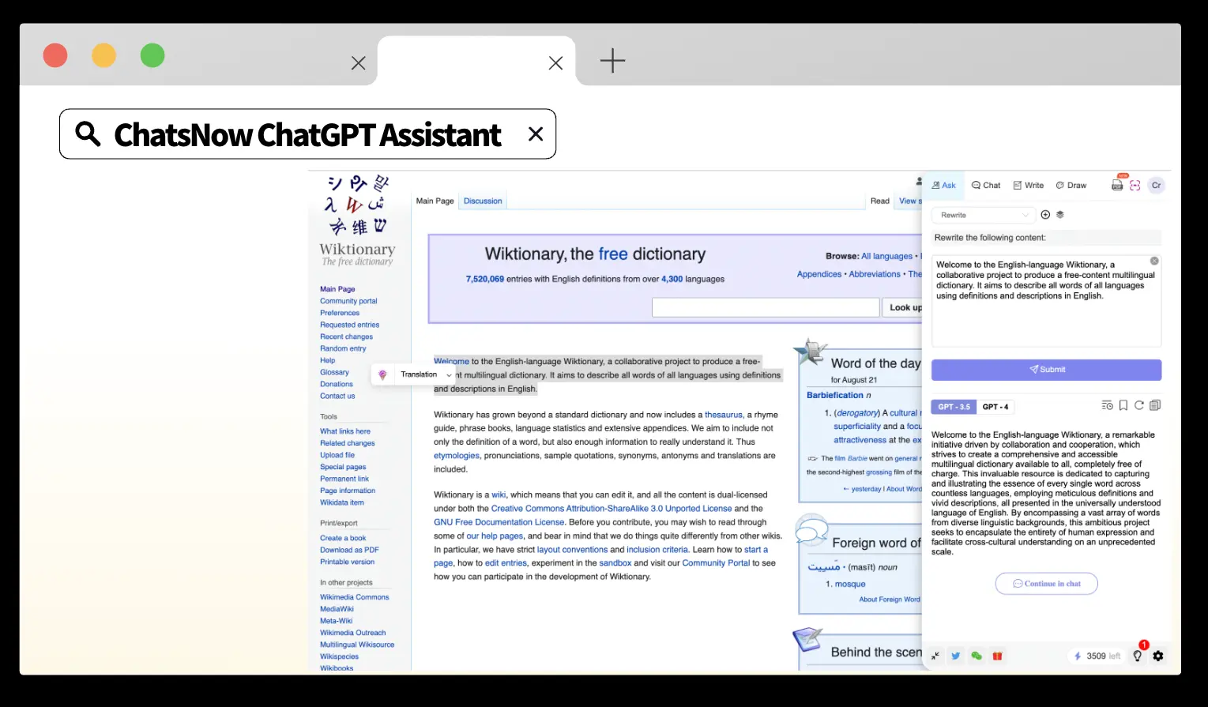Click the ChatsNow ChatGPT Assistant search field
The height and width of the screenshot is (707, 1208).
[x=307, y=134]
